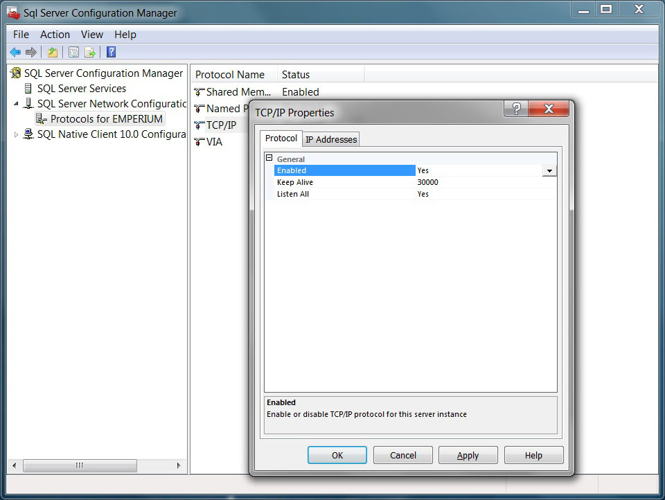The height and width of the screenshot is (500, 665).
Task: Select the SQL Server Services tree node
Action: pos(81,89)
